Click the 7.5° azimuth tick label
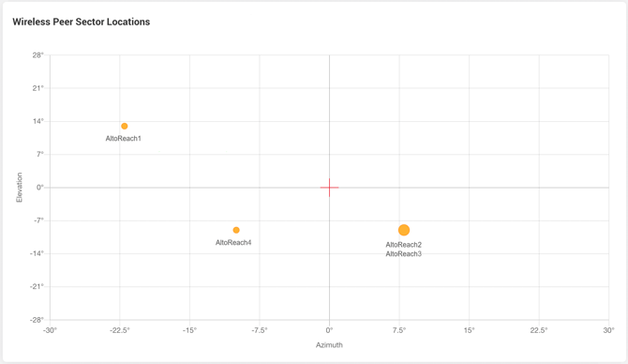This screenshot has height=364, width=628. point(399,330)
